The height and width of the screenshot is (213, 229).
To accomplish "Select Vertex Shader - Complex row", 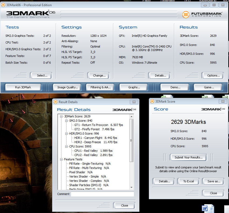I will click(89, 181).
